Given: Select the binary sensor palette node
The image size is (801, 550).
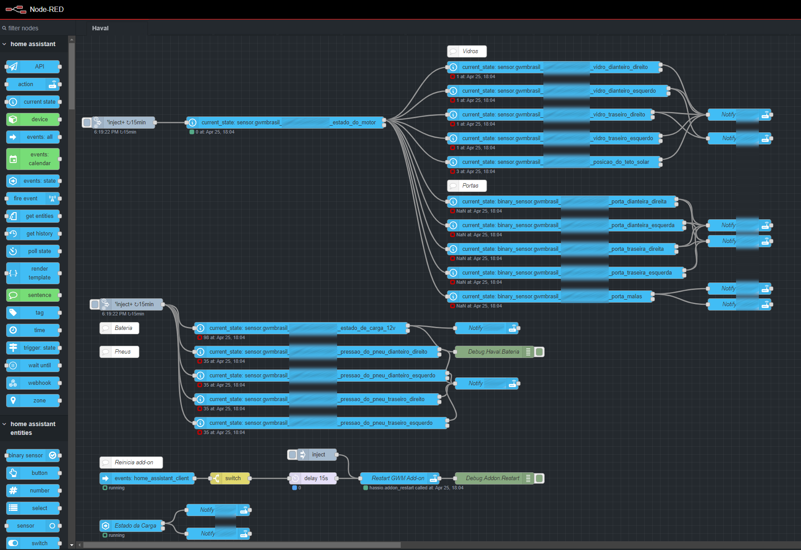Looking at the screenshot, I should 33,456.
